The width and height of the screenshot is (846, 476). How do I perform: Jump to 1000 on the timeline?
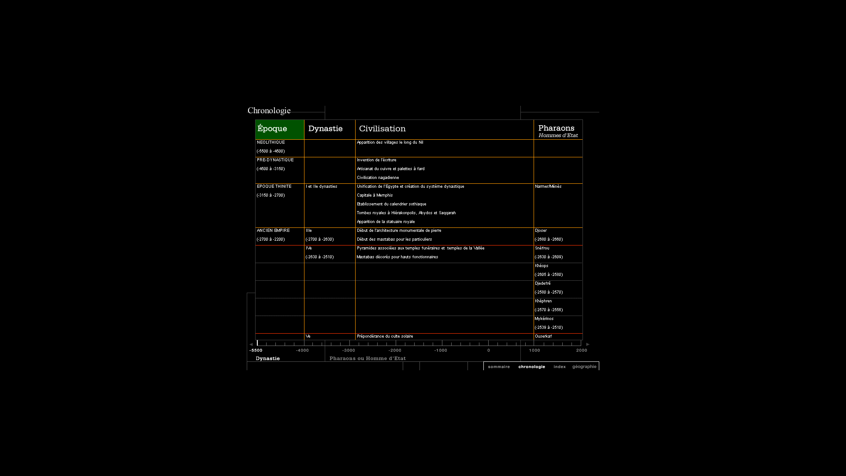[534, 350]
